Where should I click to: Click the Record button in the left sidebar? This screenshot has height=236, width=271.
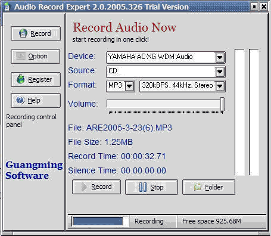pos(36,33)
